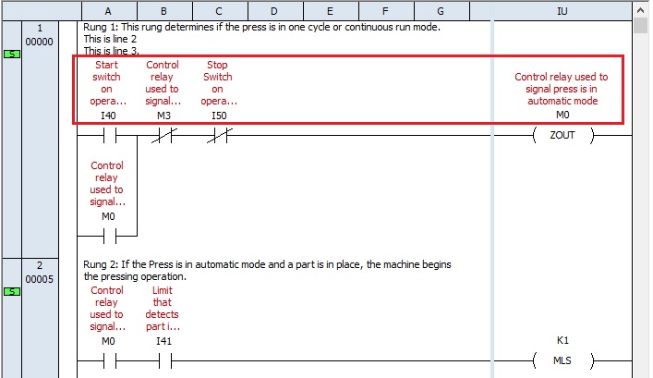
Task: Select the M3 normally closed contact
Action: [163, 135]
